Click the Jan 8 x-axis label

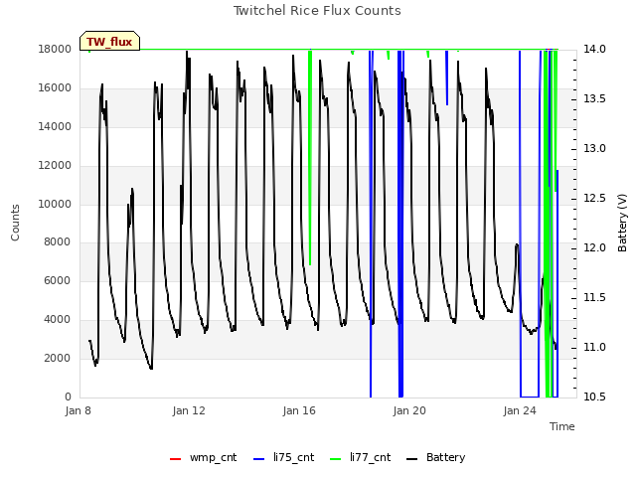78,410
